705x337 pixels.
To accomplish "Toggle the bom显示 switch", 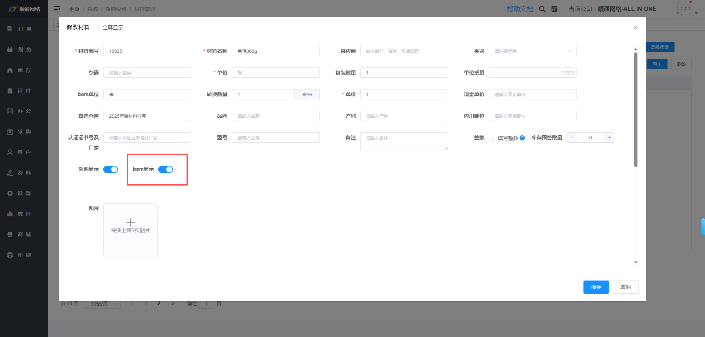I will (x=166, y=169).
